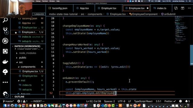Viewport: 193px width, 108px height.
Task: Click the Wi-Fi icon in menu bar
Action: tap(149, 1)
